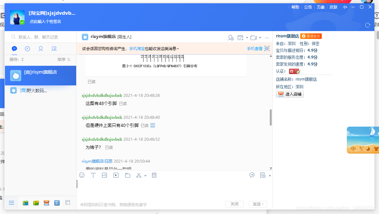The width and height of the screenshot is (379, 214).
Task: Expand the arrow beside the create-task icon
Action: tap(247, 38)
